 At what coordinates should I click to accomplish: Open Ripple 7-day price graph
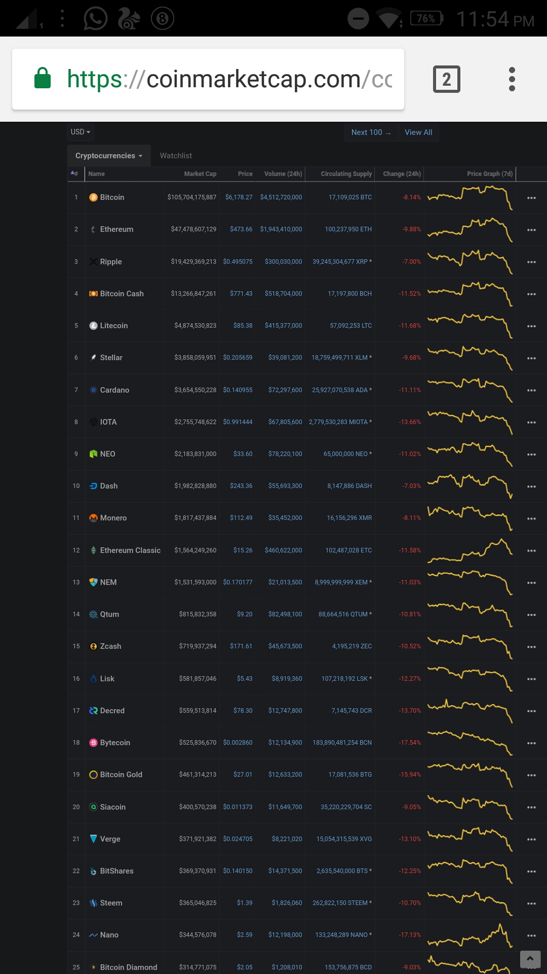click(x=470, y=262)
